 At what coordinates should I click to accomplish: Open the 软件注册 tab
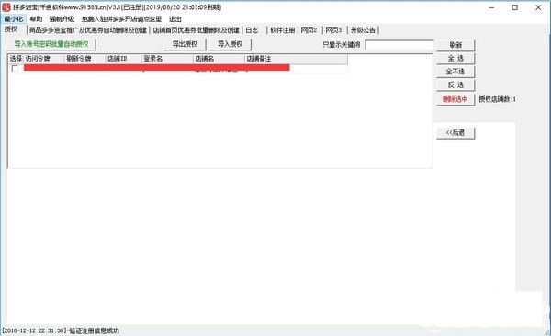pyautogui.click(x=283, y=30)
